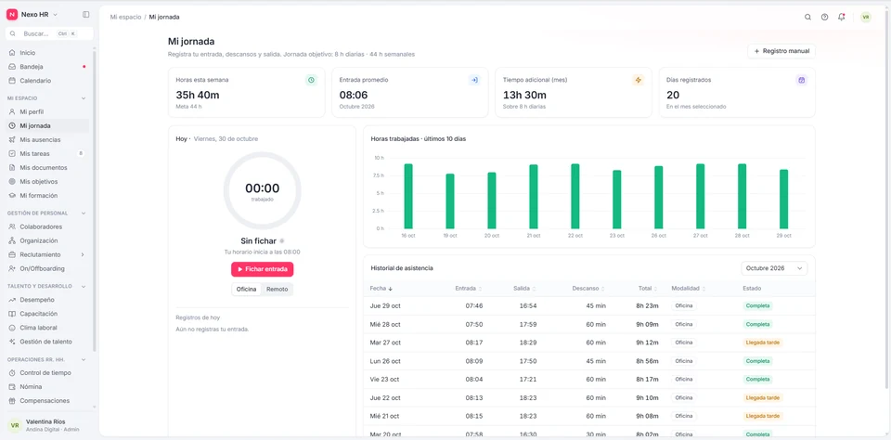Click the entry arrow icon on Entrada promedio card
Screen dimensions: 891x440
pyautogui.click(x=474, y=80)
